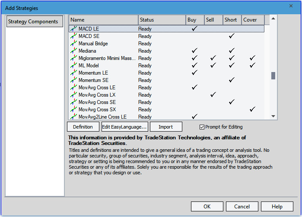Select the Mediana strategy name
The image size is (302, 217).
pos(87,51)
